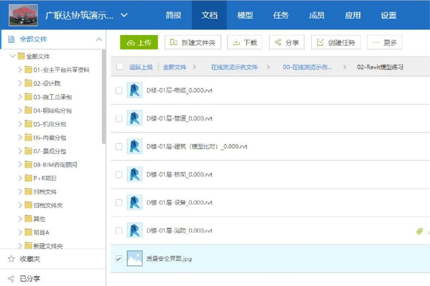
Task: Tick the checkbox for D楼-01层-管道_0.000.rvt
Action: (119, 118)
